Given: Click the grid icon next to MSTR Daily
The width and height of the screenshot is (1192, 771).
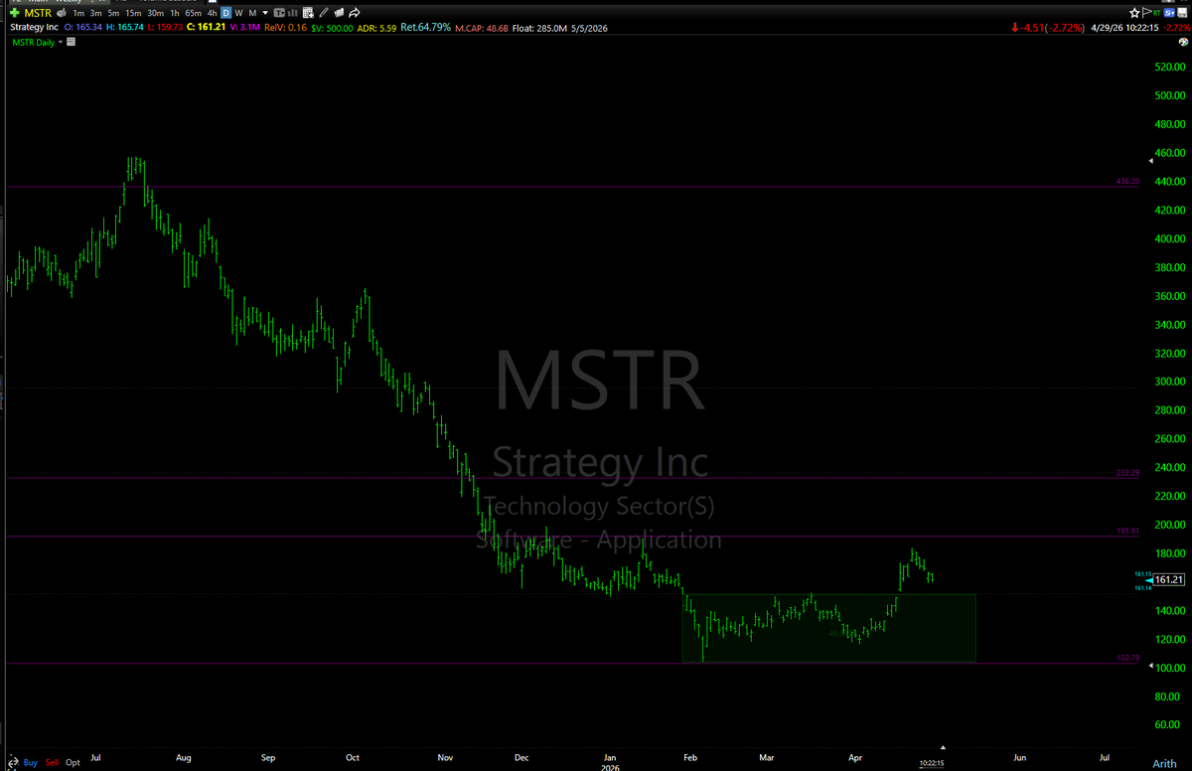Looking at the screenshot, I should coord(71,42).
